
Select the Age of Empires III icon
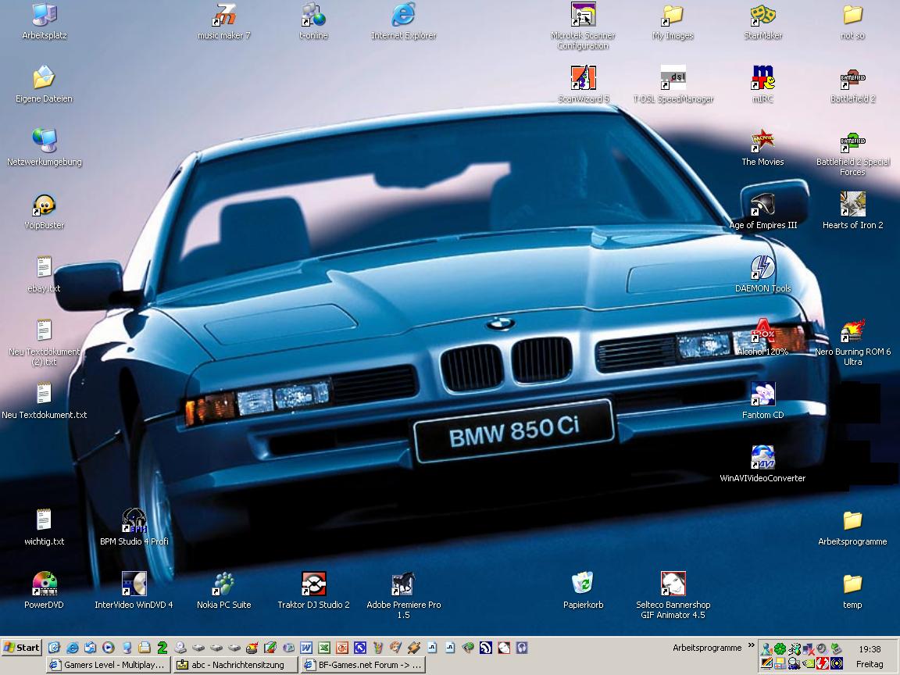coord(762,206)
